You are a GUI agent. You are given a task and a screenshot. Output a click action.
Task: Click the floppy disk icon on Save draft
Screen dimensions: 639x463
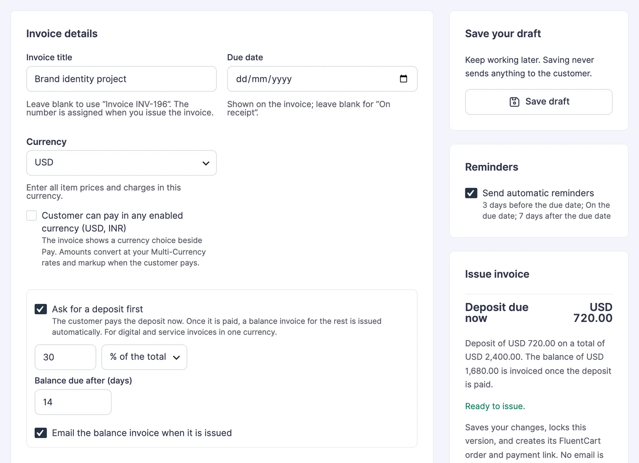pyautogui.click(x=514, y=102)
